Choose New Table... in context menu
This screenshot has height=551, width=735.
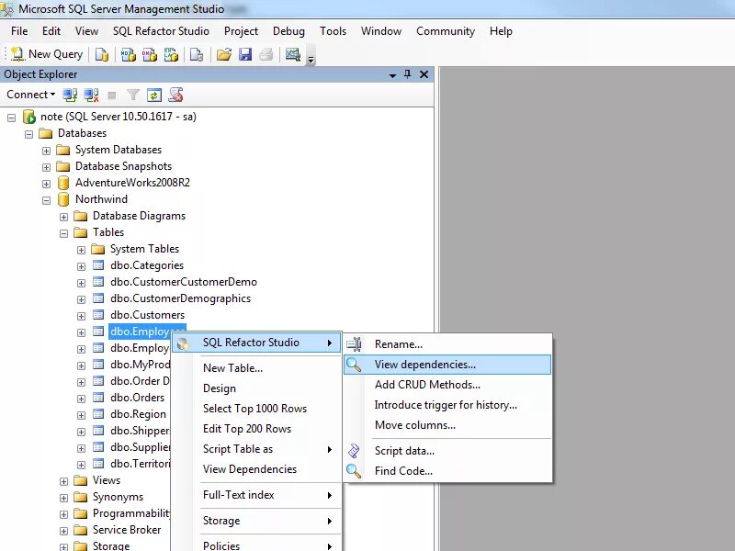tap(256, 368)
